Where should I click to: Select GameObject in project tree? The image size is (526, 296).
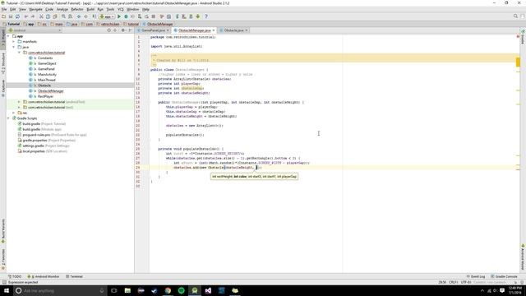47,63
